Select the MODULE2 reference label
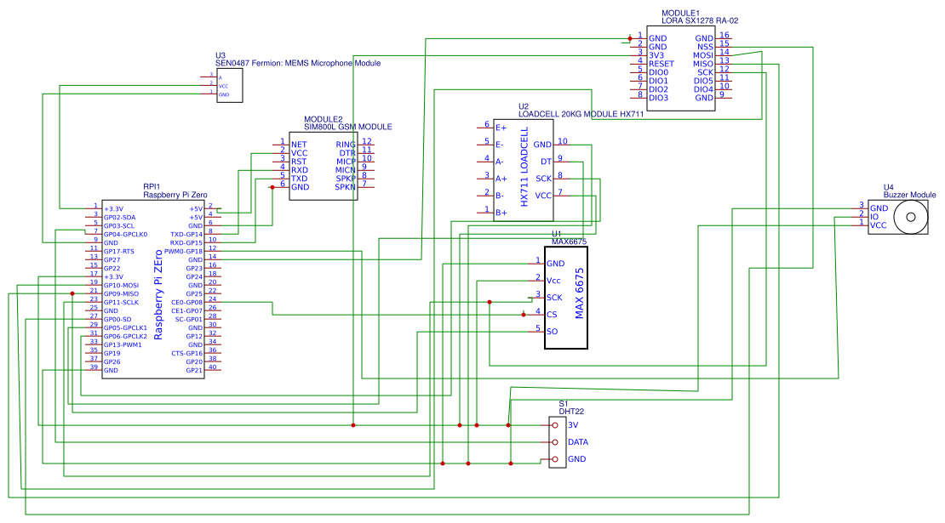This screenshot has height=523, width=945. 323,119
